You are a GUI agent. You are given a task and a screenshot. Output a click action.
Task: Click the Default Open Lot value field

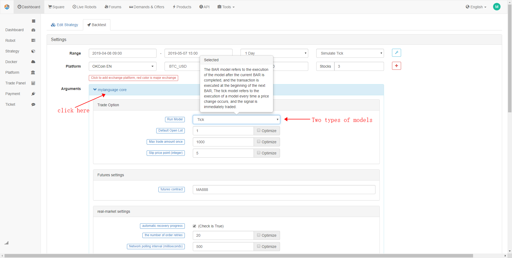[x=223, y=131]
